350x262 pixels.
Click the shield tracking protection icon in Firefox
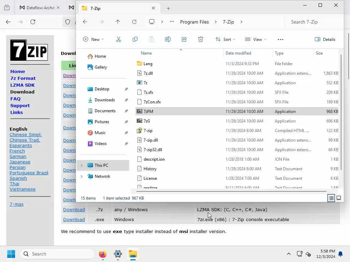(68, 22)
